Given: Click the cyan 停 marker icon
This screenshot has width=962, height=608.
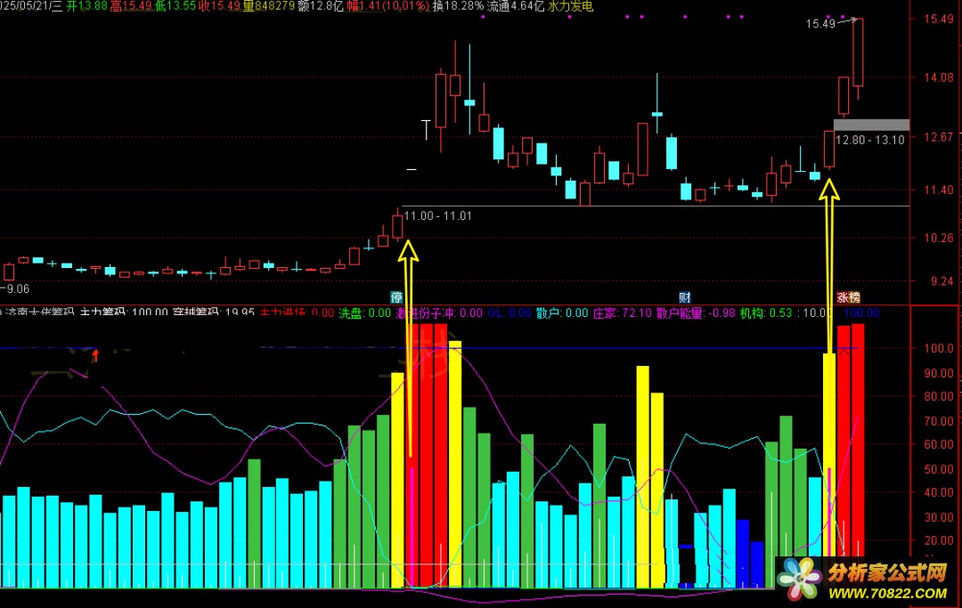Looking at the screenshot, I should (396, 298).
